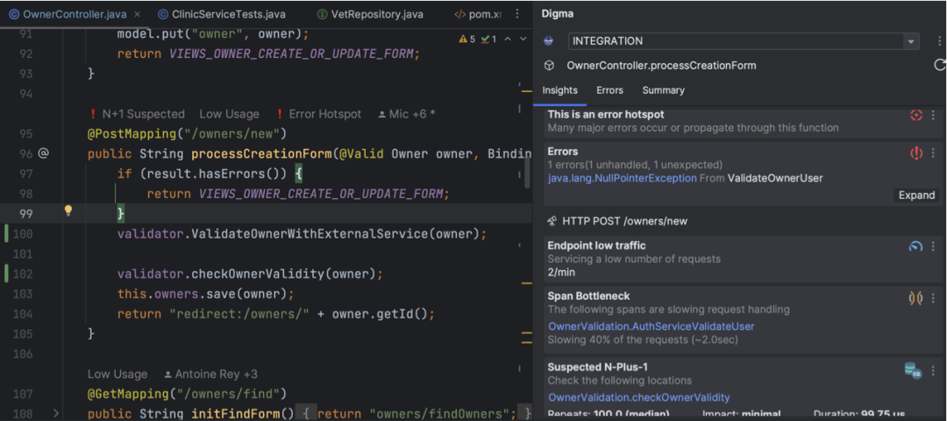Open the Errors insight kebab menu
This screenshot has height=421, width=947.
click(x=933, y=153)
